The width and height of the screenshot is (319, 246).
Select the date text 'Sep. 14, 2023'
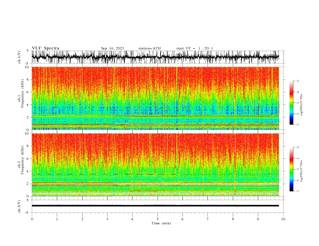112,48
